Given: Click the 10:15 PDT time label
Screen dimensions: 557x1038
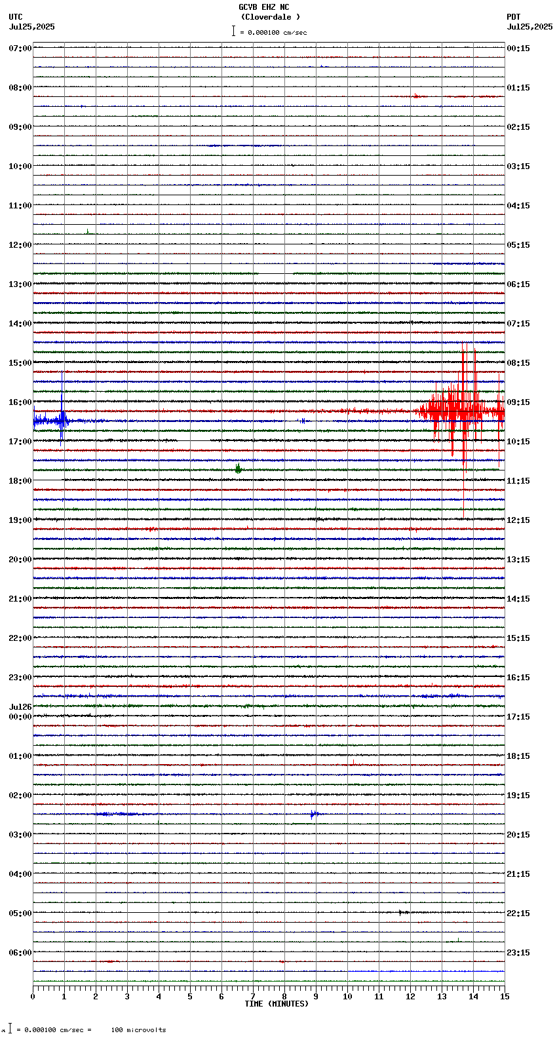Looking at the screenshot, I should coord(518,442).
